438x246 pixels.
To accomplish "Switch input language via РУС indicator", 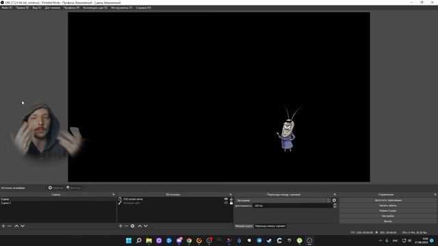I will 396,241.
